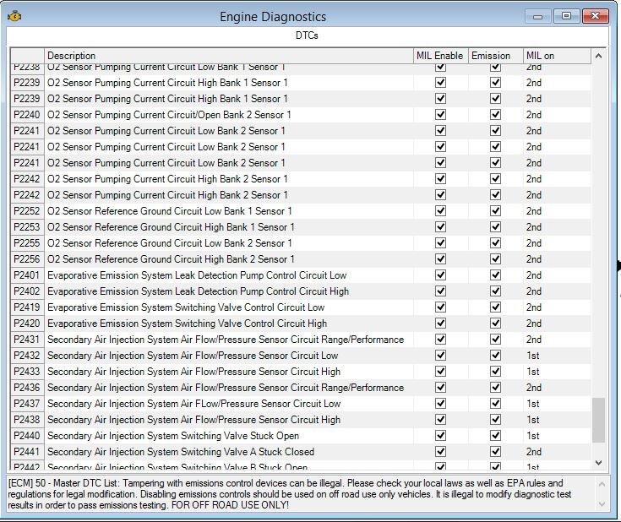Click the Master DTC List warning text
Viewport: 621px width, 522px height.
click(290, 494)
